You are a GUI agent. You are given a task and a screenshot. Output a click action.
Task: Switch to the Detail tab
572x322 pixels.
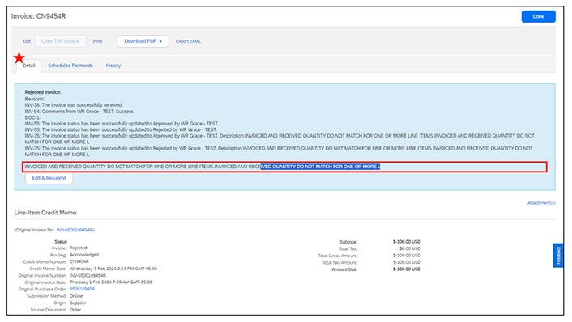pos(29,66)
